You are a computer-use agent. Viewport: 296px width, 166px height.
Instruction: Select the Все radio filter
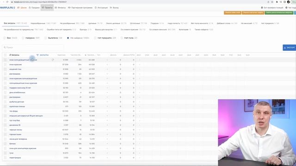(x=4, y=38)
